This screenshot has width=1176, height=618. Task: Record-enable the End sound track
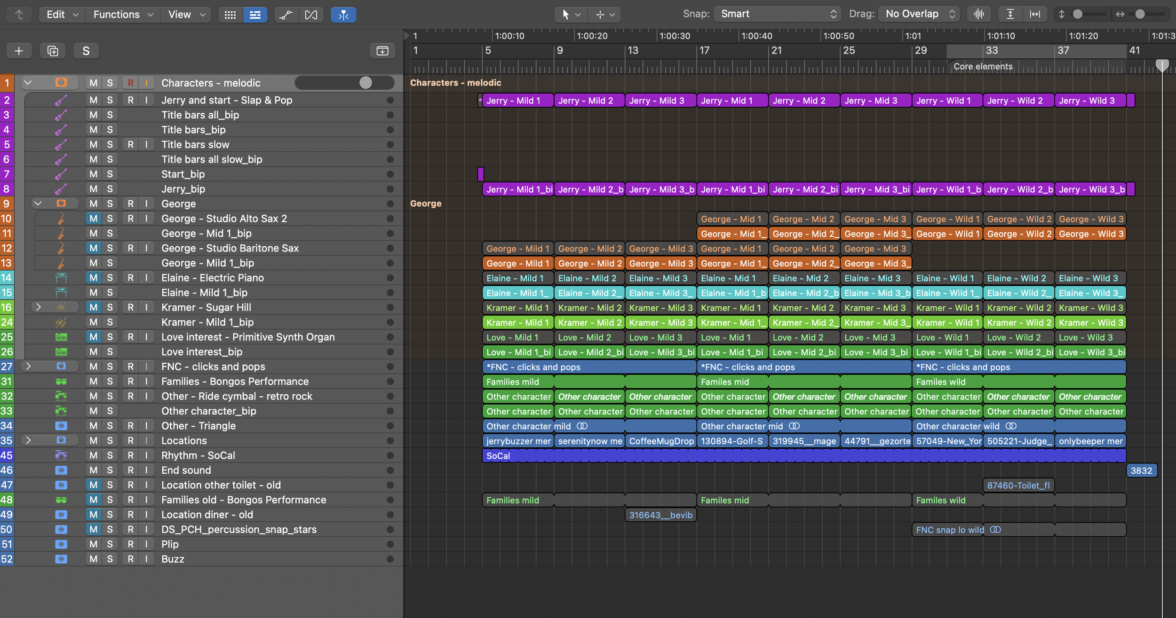(x=130, y=470)
